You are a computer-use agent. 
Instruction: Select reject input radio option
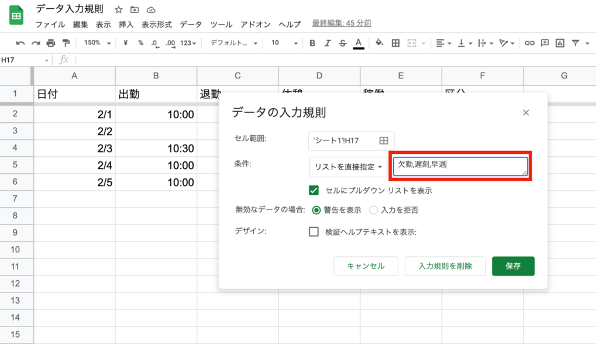point(373,210)
